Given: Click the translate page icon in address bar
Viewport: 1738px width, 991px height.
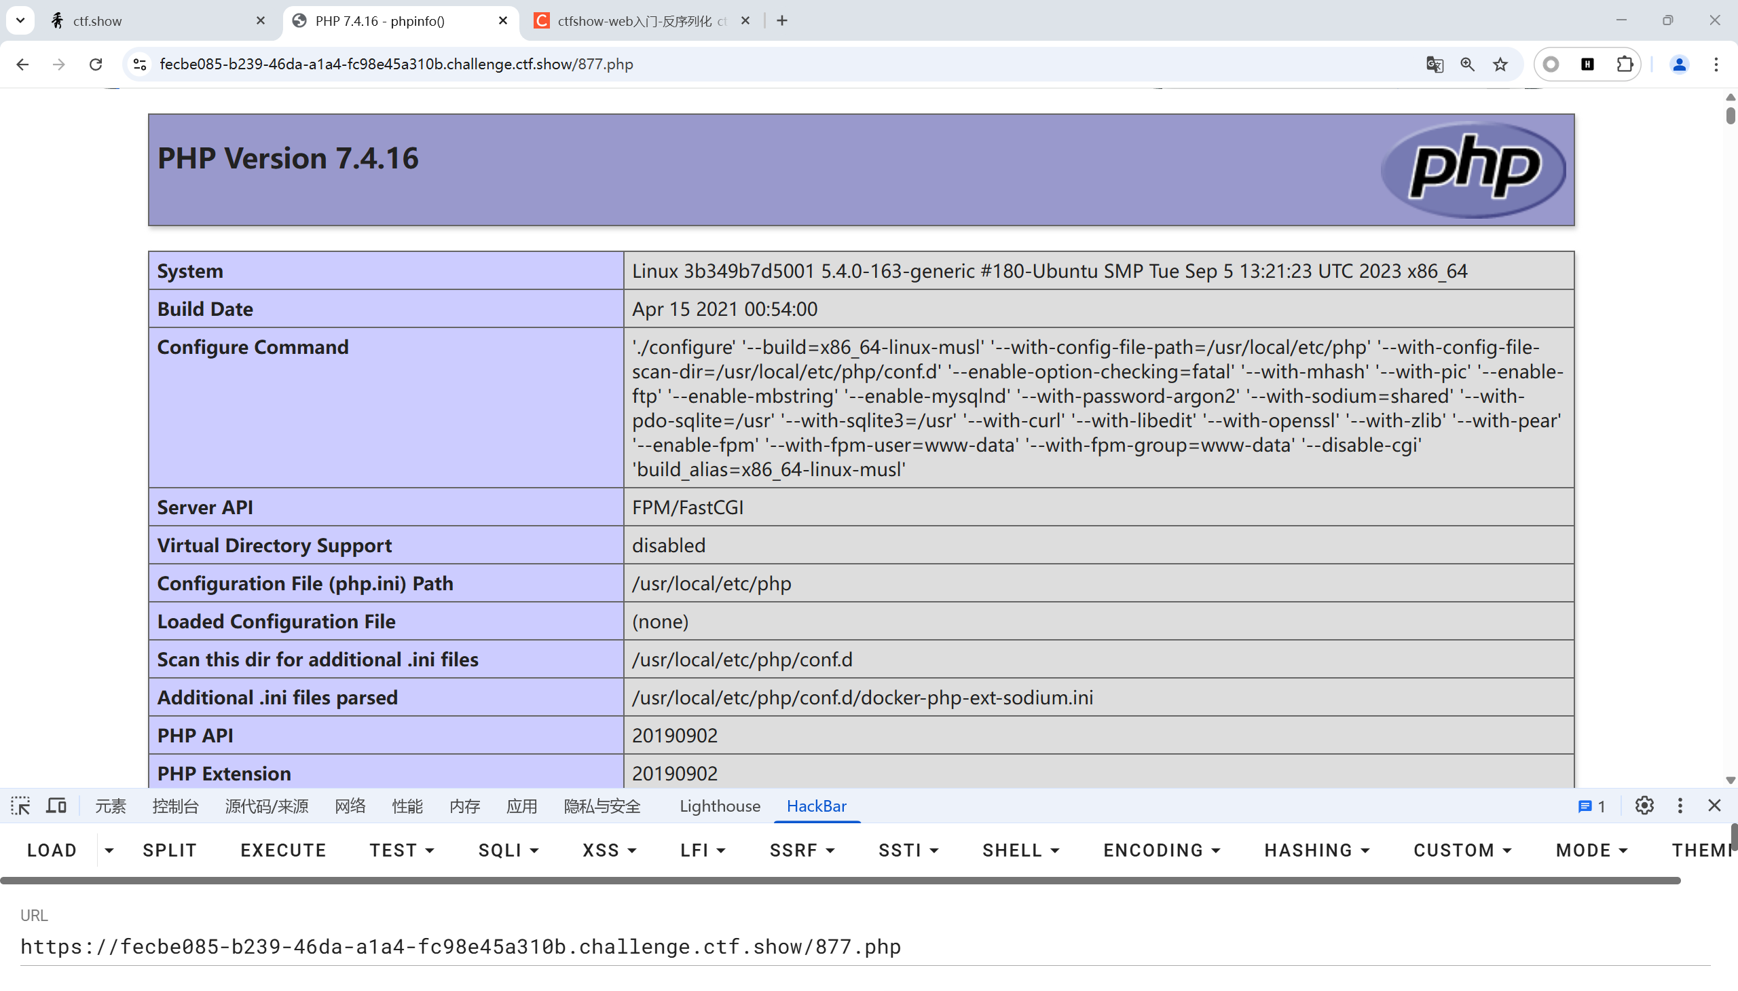Looking at the screenshot, I should point(1435,64).
